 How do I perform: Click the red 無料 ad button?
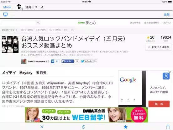click(x=159, y=104)
